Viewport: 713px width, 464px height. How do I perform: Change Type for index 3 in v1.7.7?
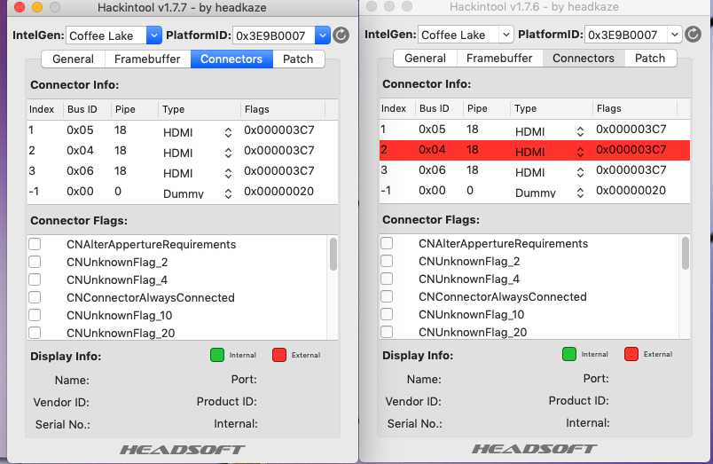coord(228,173)
